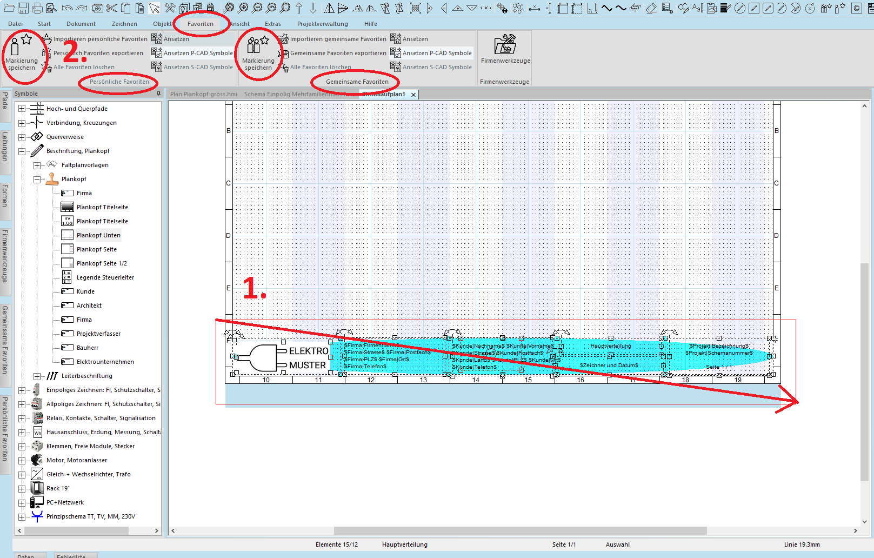Click the scissors cut icon
Image resolution: width=874 pixels, height=558 pixels.
tap(111, 8)
